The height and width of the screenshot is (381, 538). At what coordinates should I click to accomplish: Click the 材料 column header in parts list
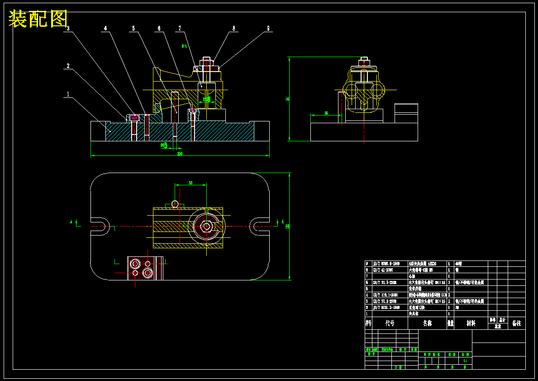[x=471, y=323]
